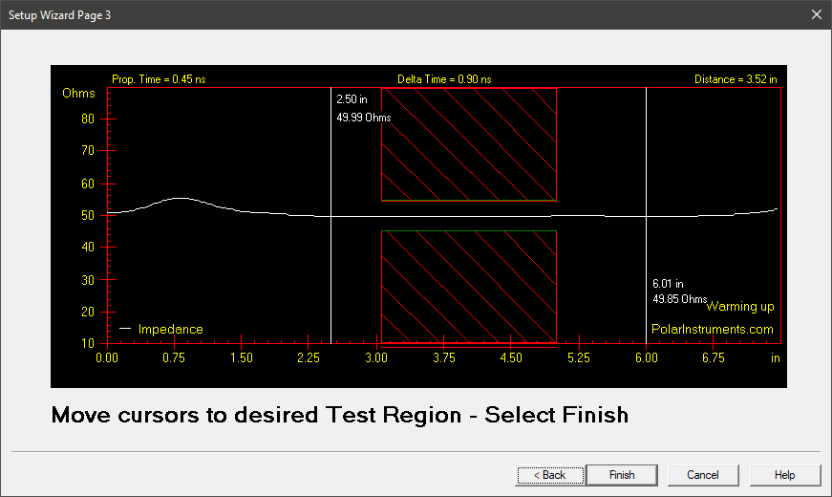Click the 'Ohms' axis label
The image size is (832, 497).
tap(78, 93)
